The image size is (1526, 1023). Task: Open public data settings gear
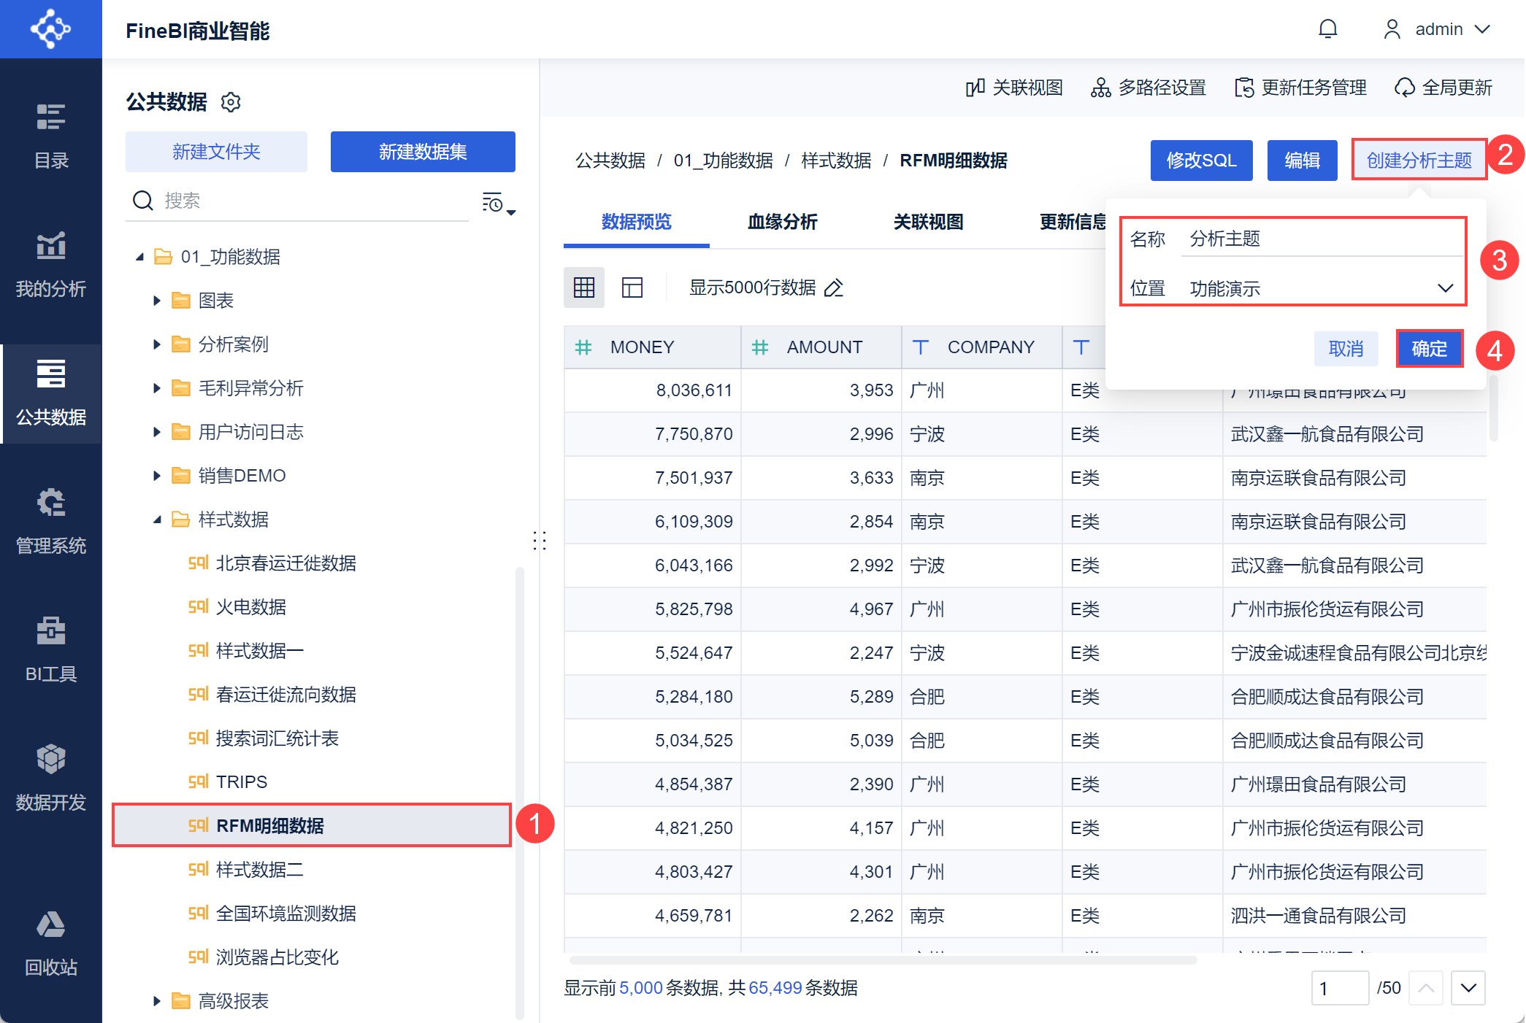click(231, 102)
